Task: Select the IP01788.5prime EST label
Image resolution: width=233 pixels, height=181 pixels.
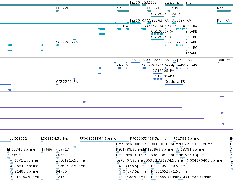Action: [186, 139]
